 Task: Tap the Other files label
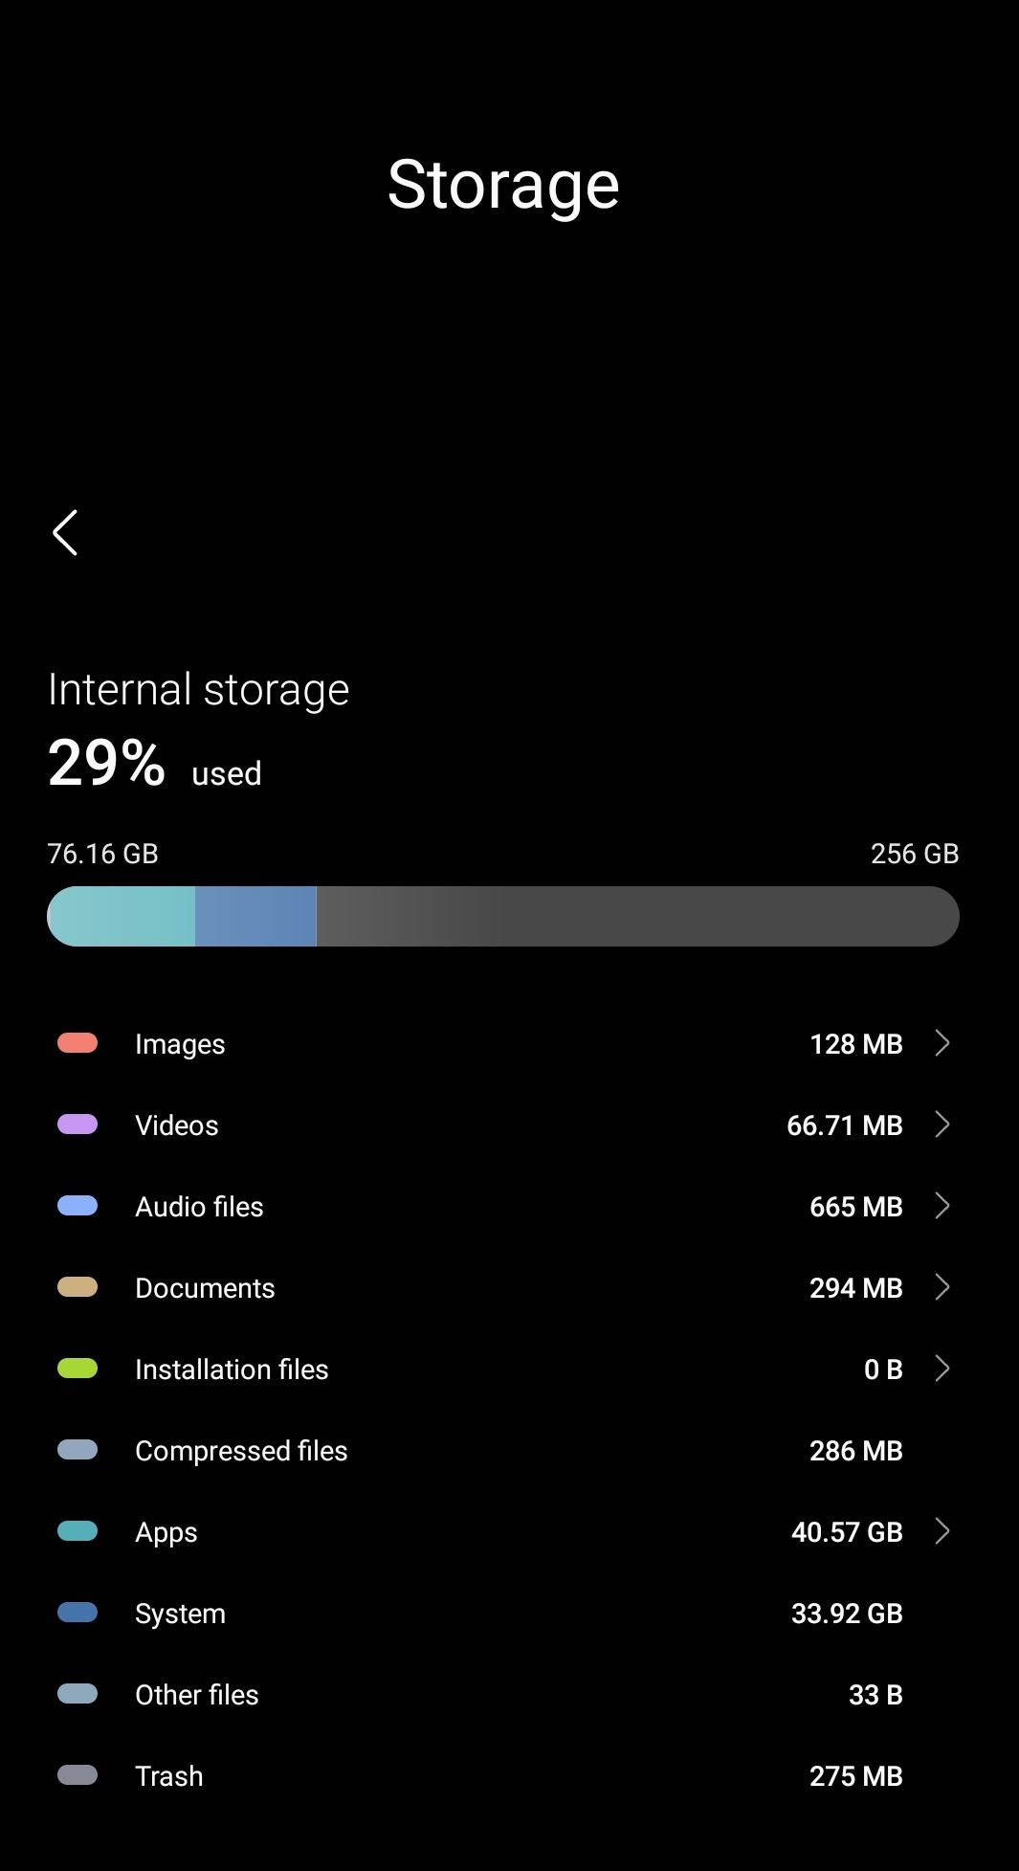click(197, 1695)
